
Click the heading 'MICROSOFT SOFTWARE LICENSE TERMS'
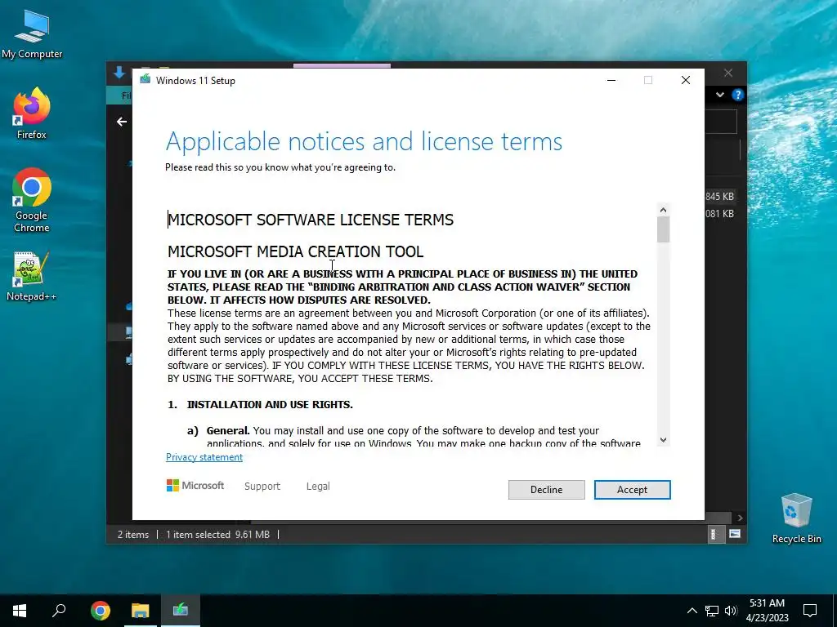click(311, 220)
